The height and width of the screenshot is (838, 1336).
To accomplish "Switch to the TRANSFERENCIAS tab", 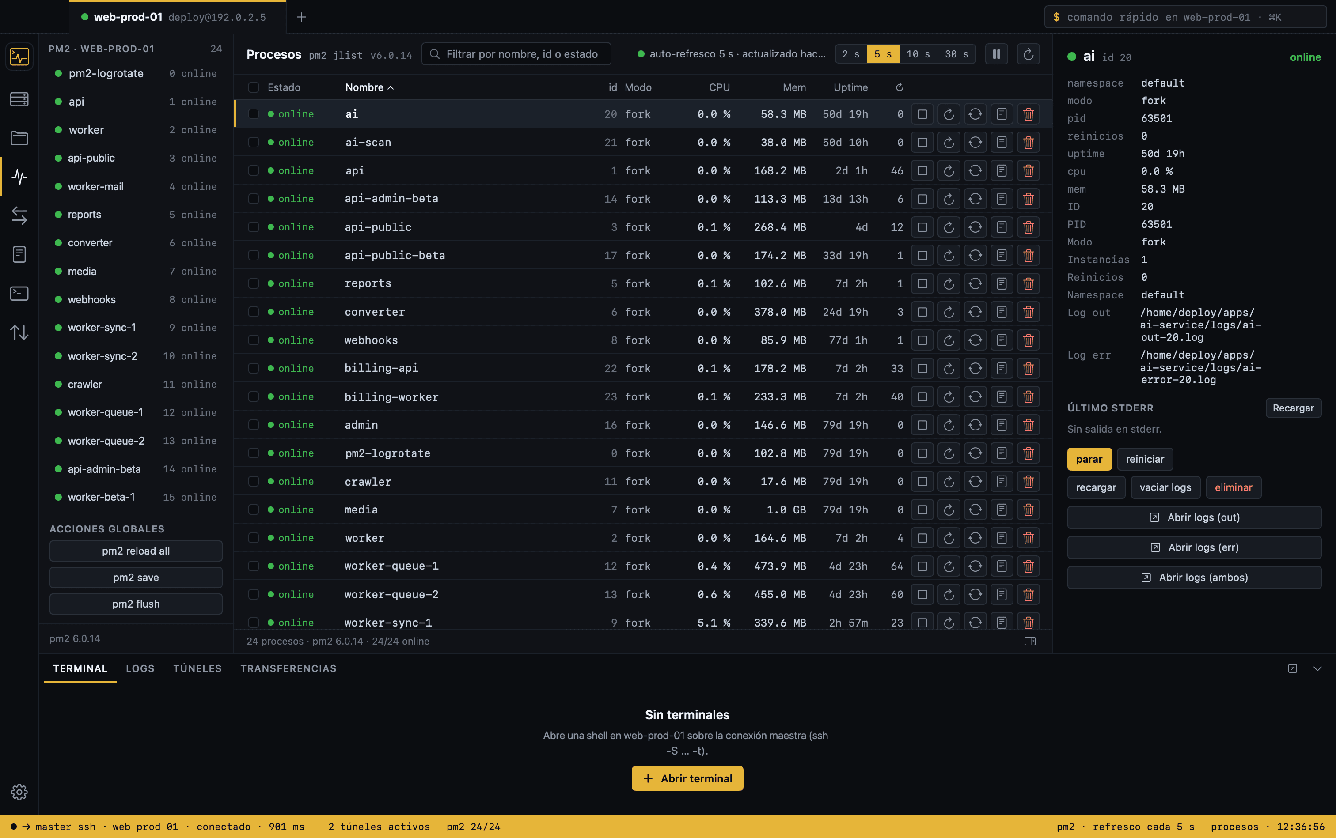I will (x=288, y=668).
